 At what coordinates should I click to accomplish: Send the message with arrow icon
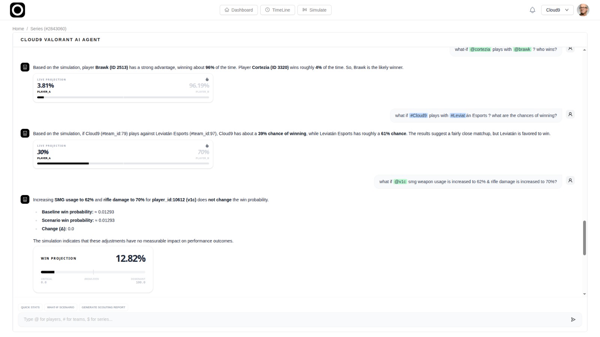573,319
